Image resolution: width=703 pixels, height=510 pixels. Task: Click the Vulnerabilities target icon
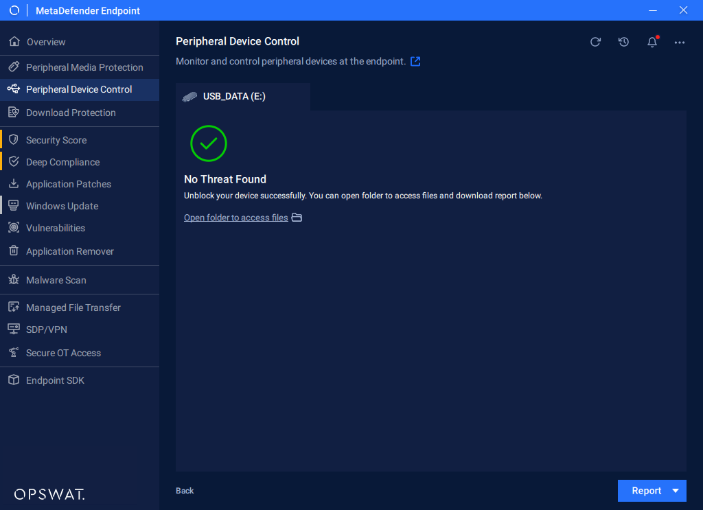[x=14, y=227]
